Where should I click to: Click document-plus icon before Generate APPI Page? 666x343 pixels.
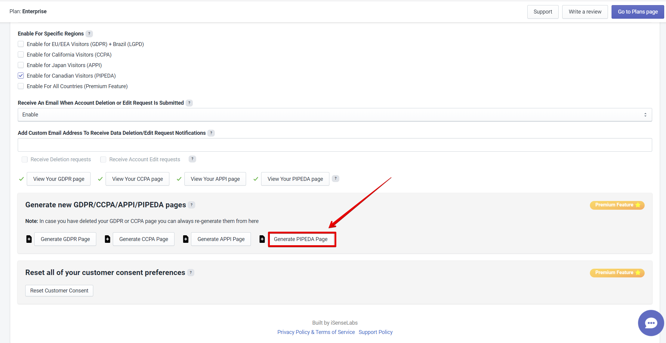(186, 239)
